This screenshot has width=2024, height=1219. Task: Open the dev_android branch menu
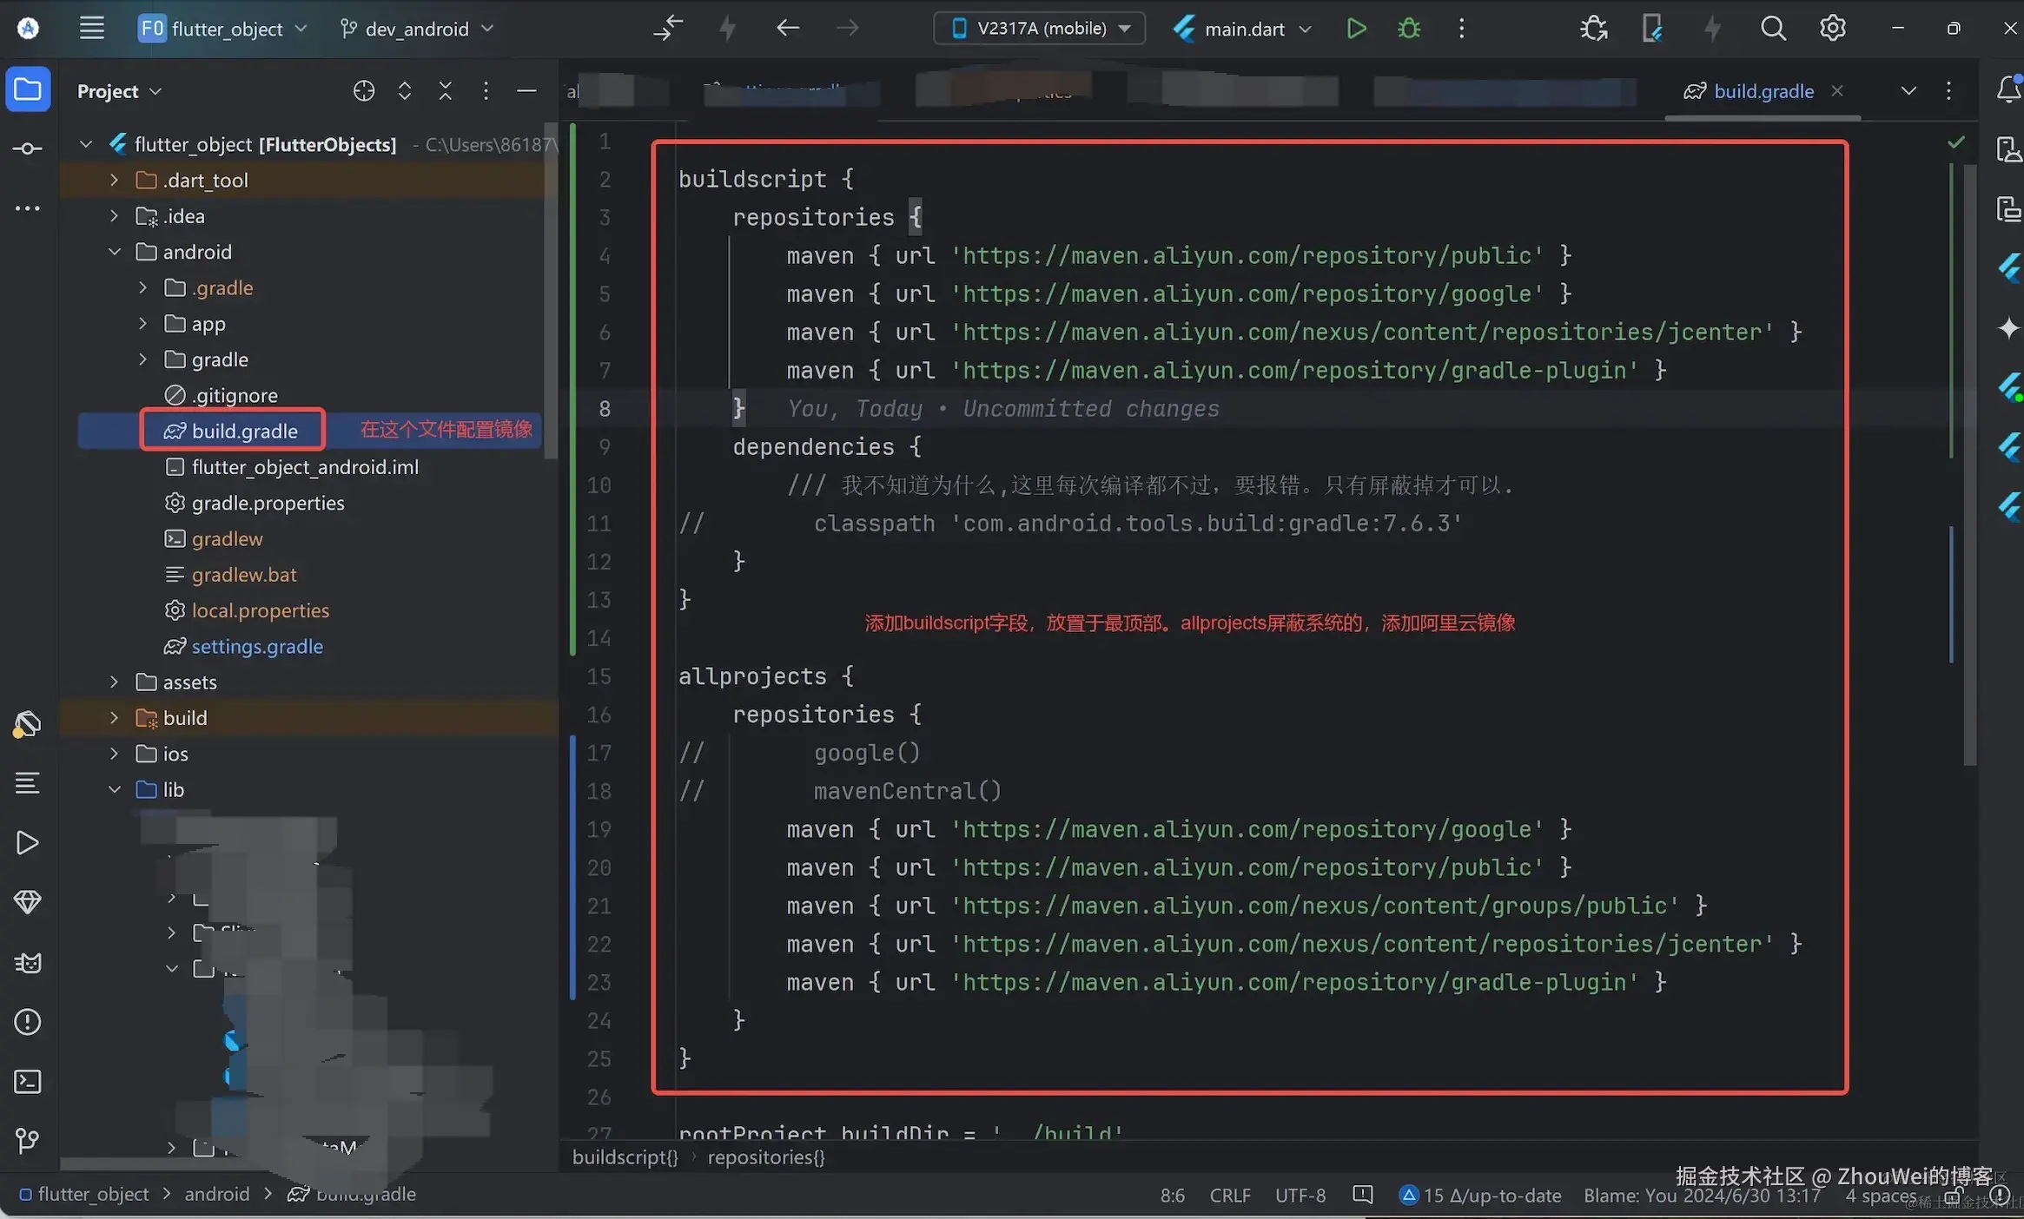point(416,29)
